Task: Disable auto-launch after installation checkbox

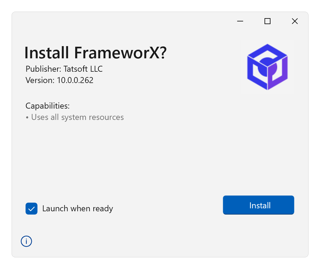Action: [x=32, y=209]
